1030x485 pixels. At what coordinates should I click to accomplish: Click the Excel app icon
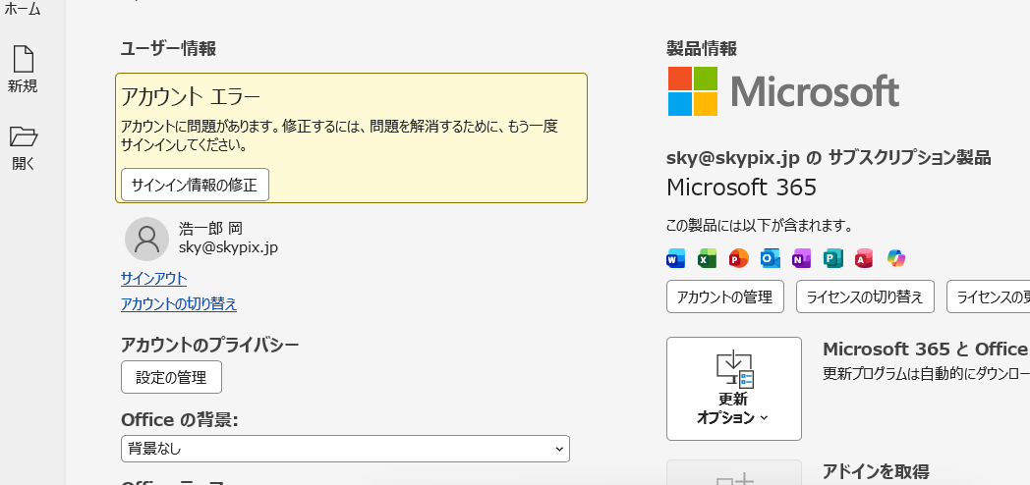pos(707,258)
